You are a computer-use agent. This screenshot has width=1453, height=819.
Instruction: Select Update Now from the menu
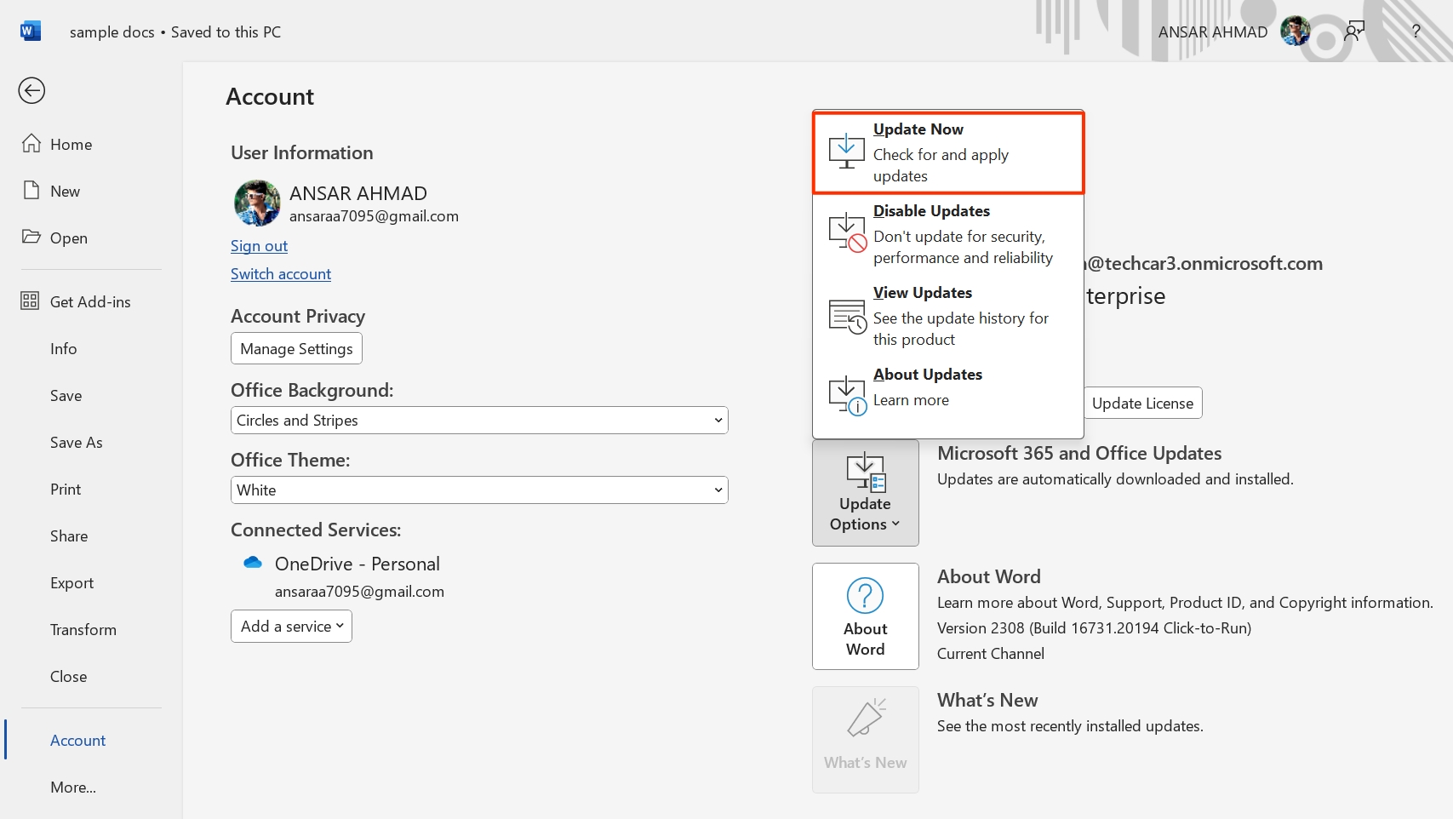947,152
